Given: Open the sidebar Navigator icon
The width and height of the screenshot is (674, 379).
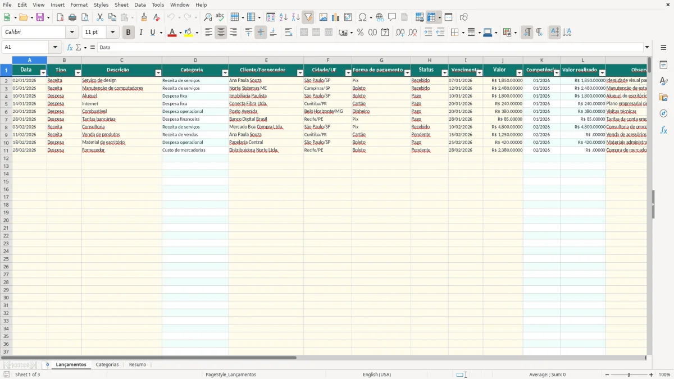Looking at the screenshot, I should (663, 113).
